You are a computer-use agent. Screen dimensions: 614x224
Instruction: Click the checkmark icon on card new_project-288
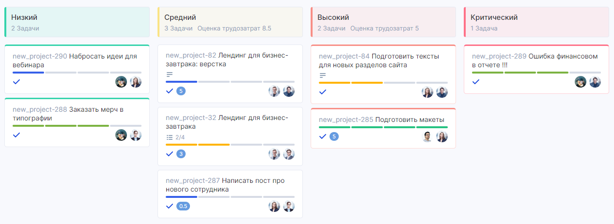(16, 135)
